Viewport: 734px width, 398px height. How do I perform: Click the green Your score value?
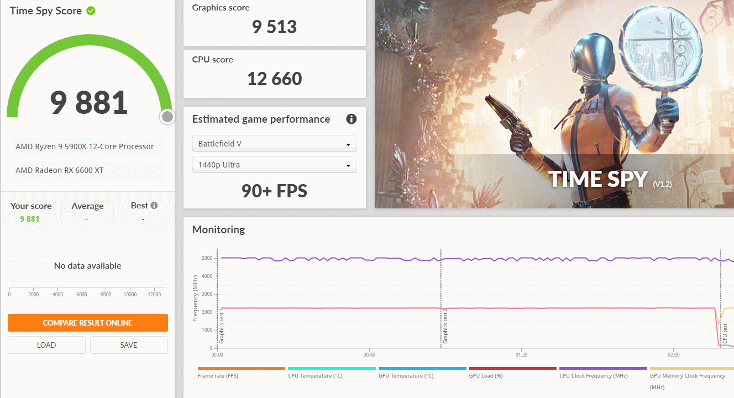pos(30,219)
